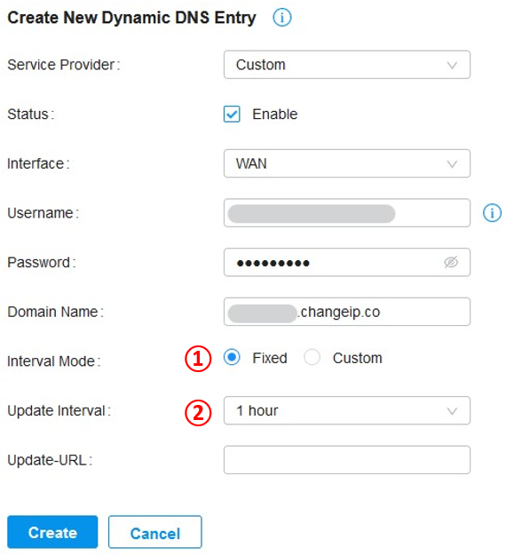Click the chevron arrow in Update Interval dropdown
This screenshot has height=555, width=506.
452,411
